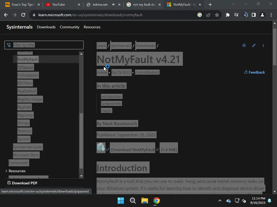Jump to Introduction section link
277x207 pixels.
[x=111, y=96]
